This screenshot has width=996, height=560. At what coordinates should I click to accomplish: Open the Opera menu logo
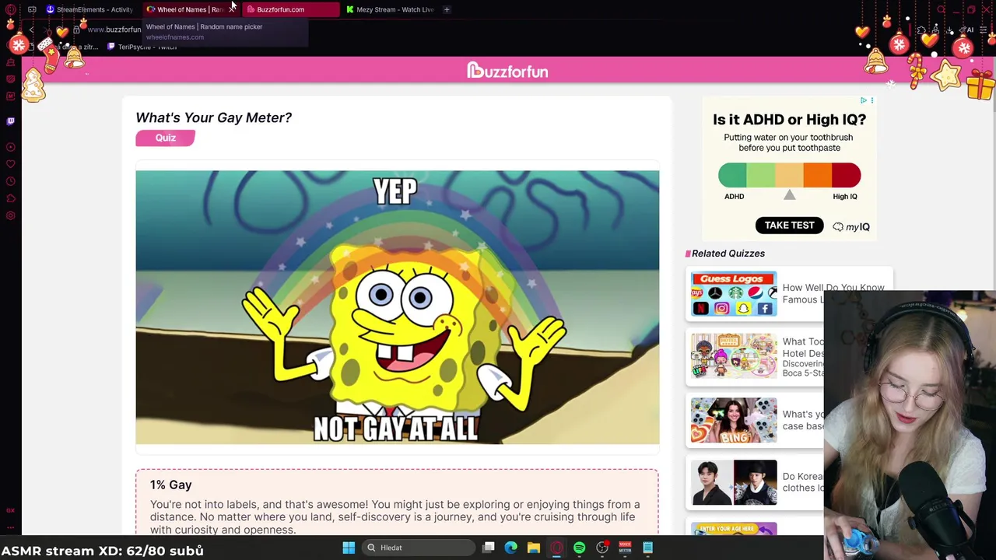click(11, 9)
